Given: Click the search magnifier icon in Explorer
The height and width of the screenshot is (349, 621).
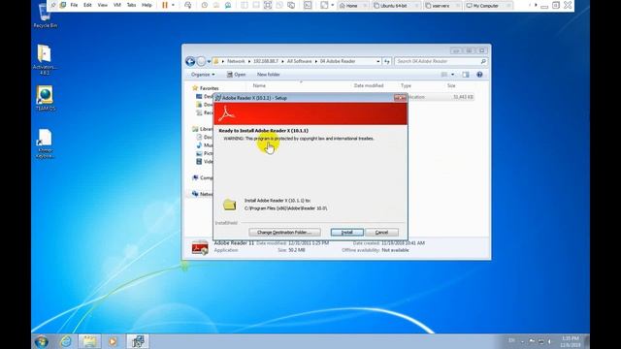Looking at the screenshot, I should pyautogui.click(x=483, y=61).
